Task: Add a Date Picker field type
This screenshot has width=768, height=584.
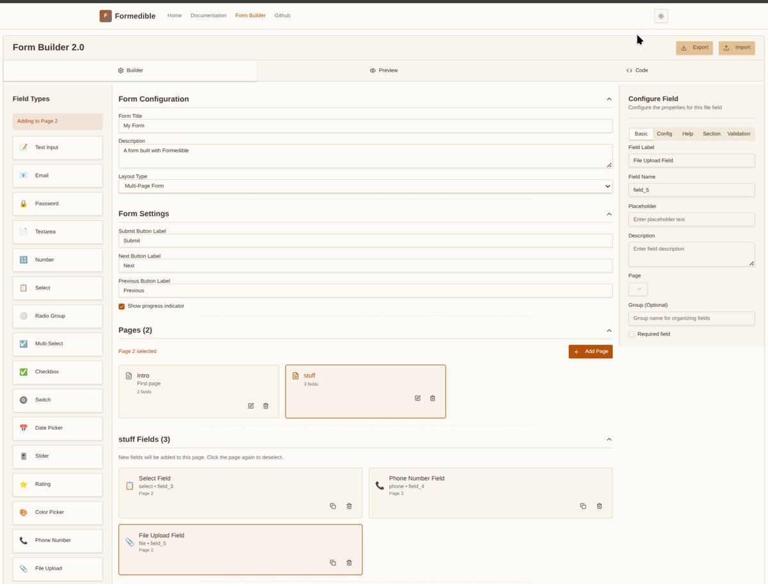Action: click(58, 428)
